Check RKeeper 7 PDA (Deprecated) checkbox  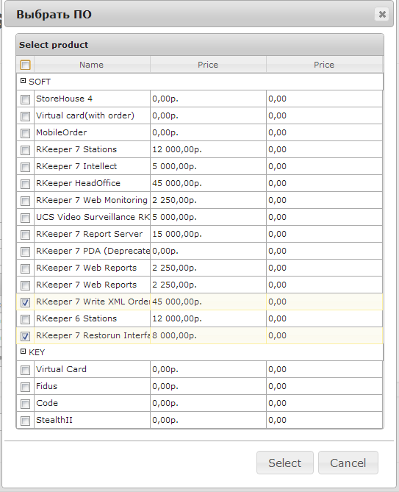(26, 252)
